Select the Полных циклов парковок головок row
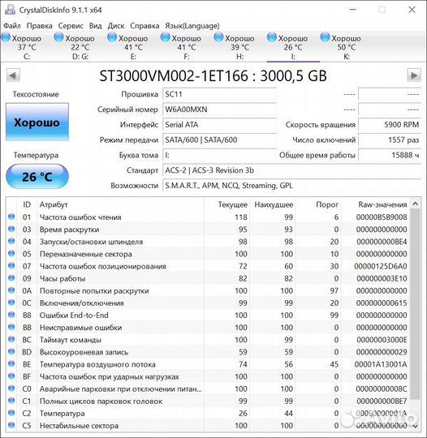This screenshot has height=438, width=427. (208, 401)
